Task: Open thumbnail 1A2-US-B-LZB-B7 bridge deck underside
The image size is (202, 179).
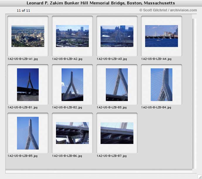Action: click(x=117, y=133)
